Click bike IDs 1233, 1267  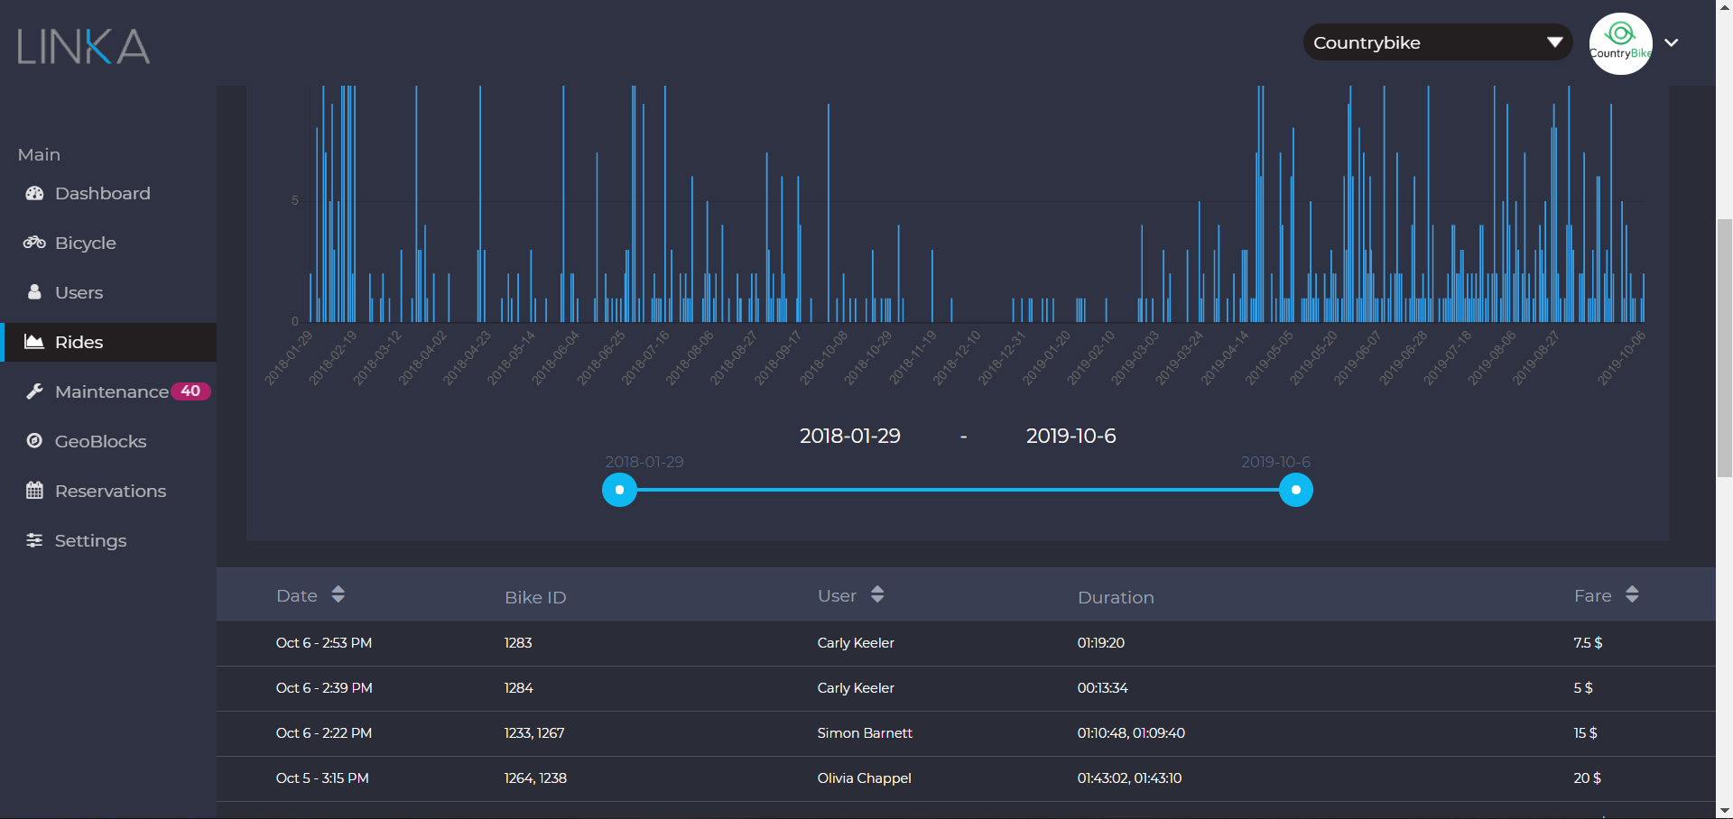click(534, 733)
